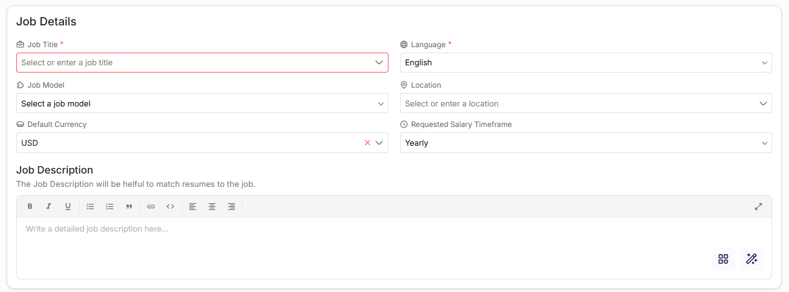
Task: Open the Language dropdown
Action: click(x=585, y=63)
